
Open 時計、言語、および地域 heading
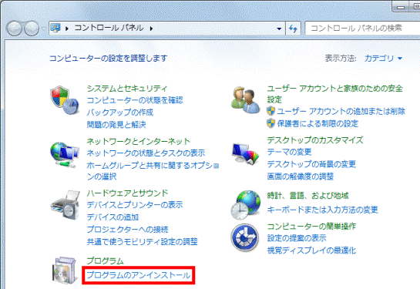307,196
